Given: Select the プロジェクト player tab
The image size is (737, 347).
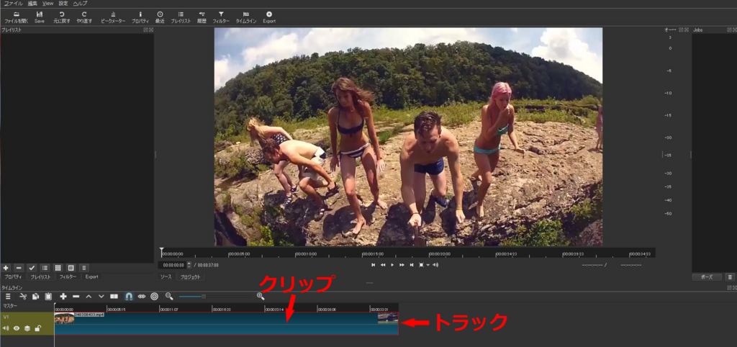Looking at the screenshot, I should (x=191, y=277).
